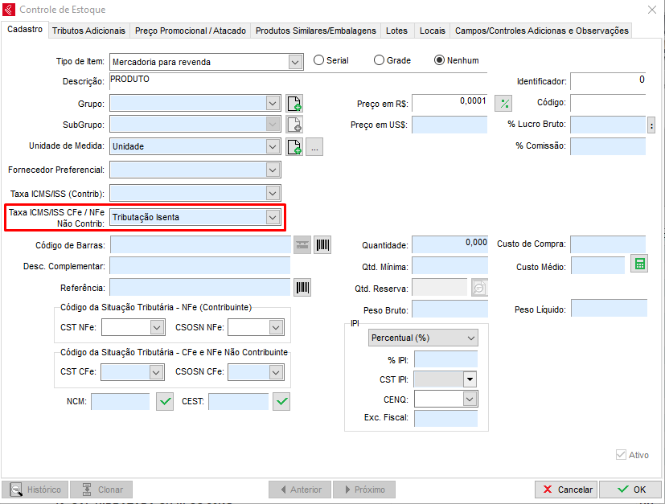This screenshot has height=504, width=665.
Task: Open the calculator next to Custo Médio
Action: [x=638, y=264]
